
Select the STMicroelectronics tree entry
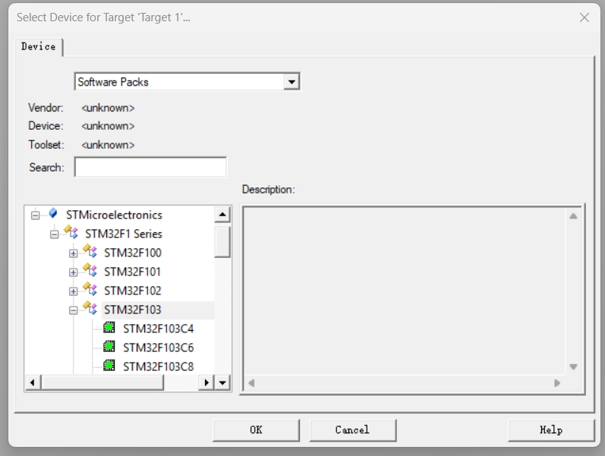point(114,215)
